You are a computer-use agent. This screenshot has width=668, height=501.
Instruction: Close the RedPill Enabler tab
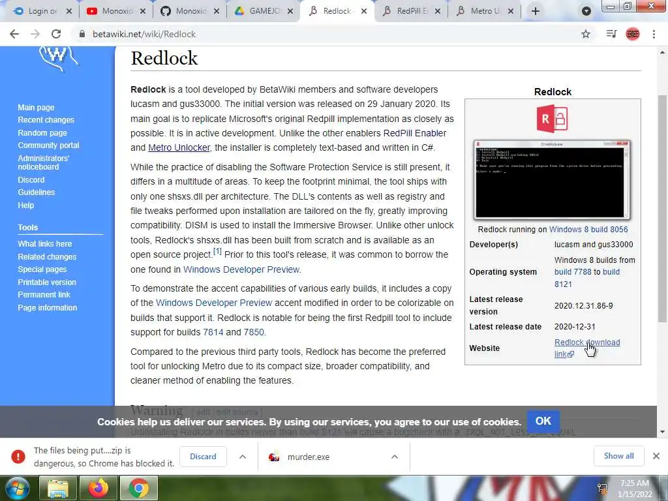[438, 11]
